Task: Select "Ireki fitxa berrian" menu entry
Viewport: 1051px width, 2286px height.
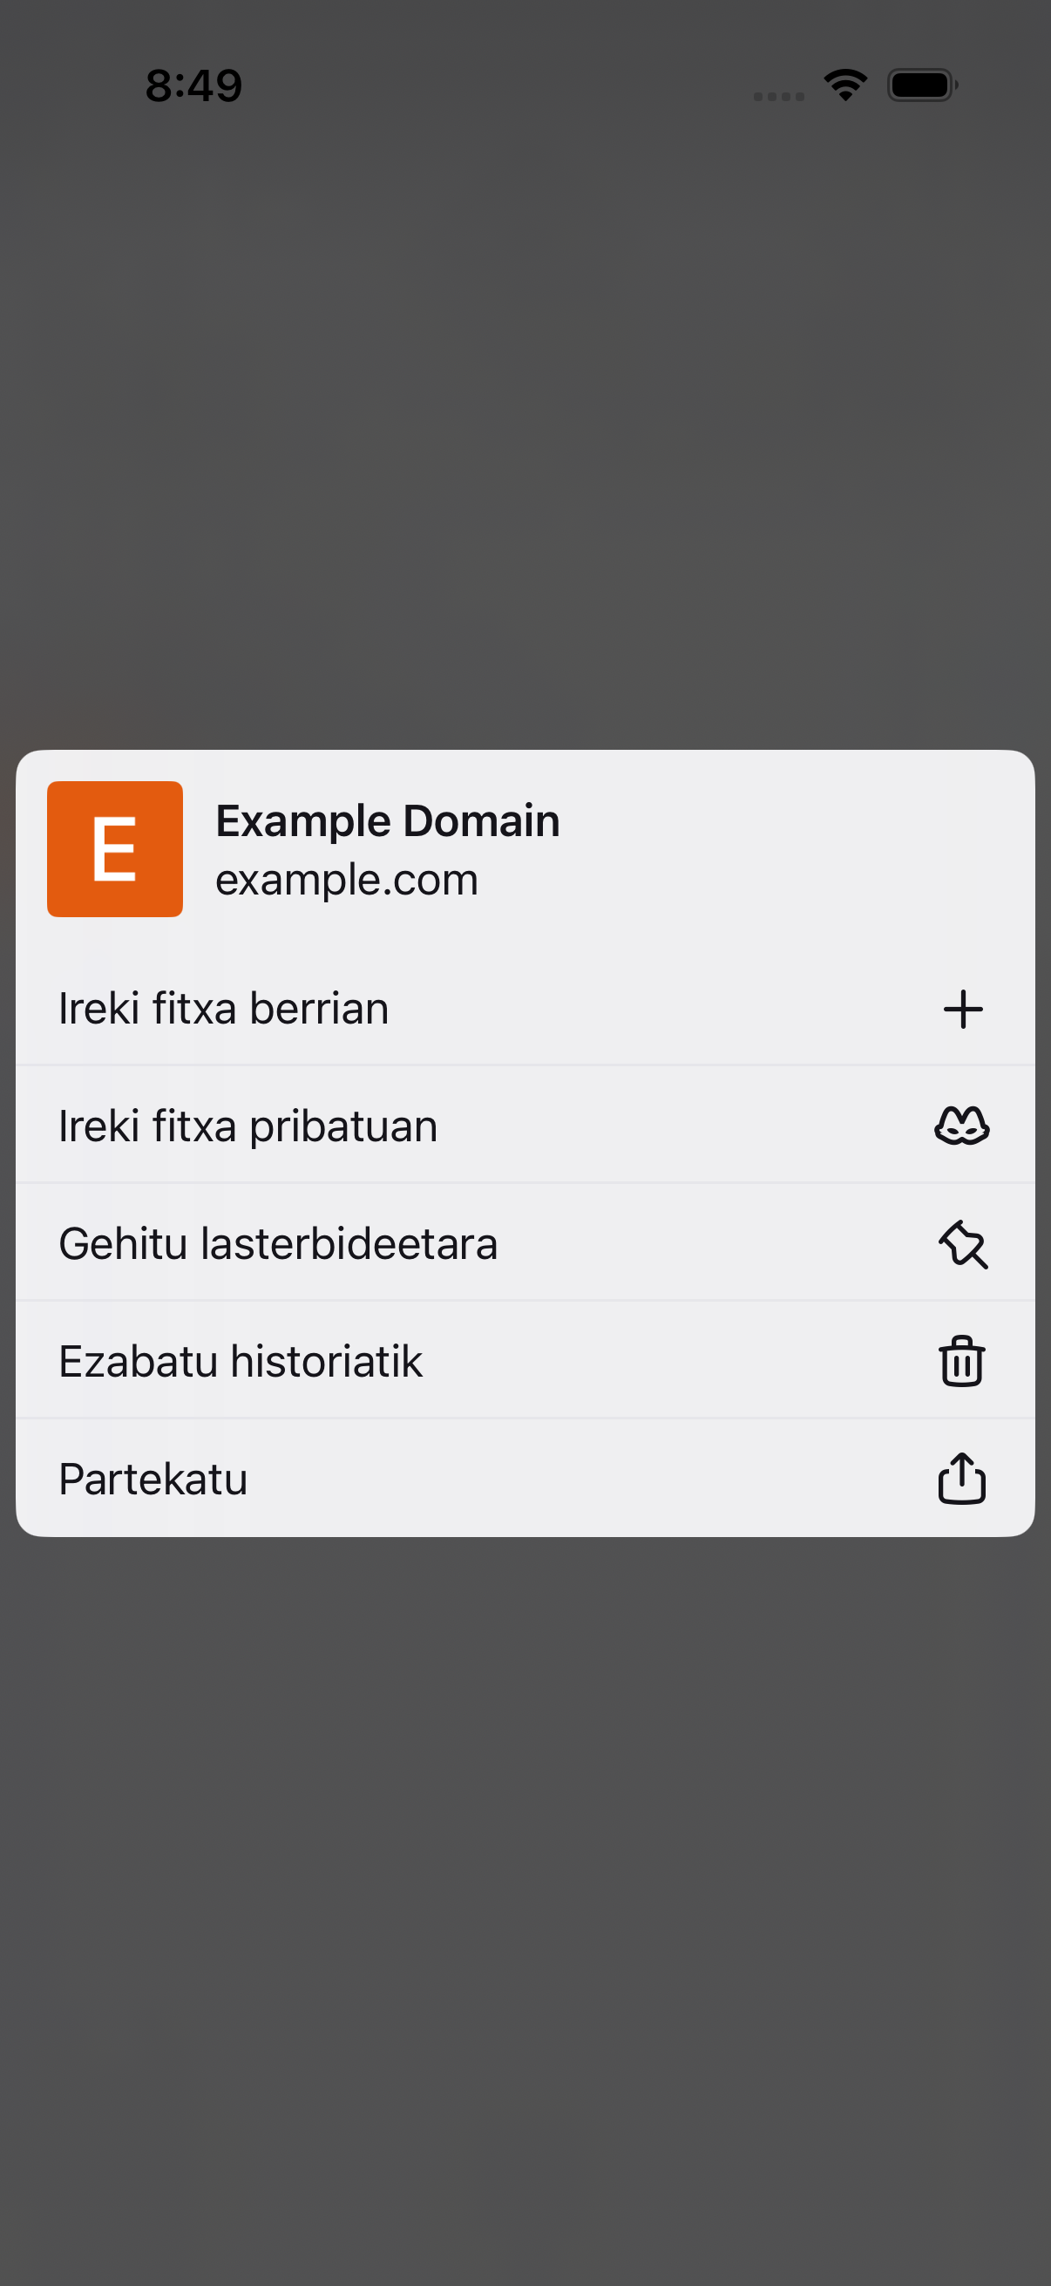Action: pyautogui.click(x=525, y=1009)
